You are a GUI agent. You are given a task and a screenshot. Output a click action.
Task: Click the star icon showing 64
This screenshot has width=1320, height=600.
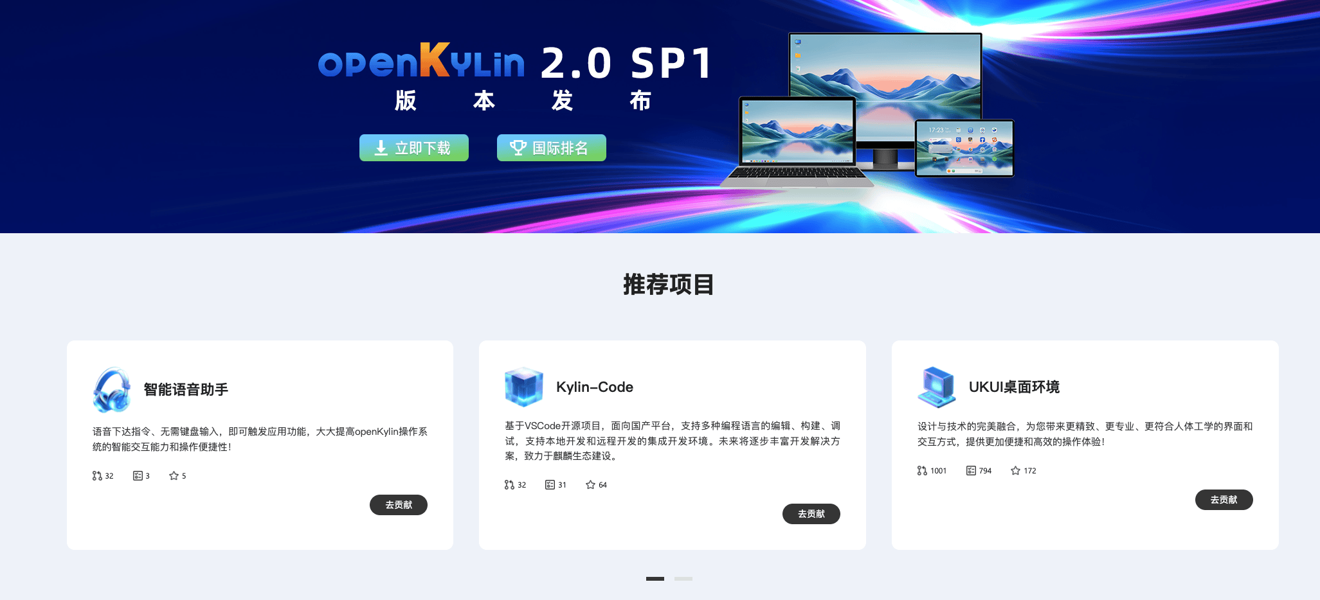click(x=590, y=485)
